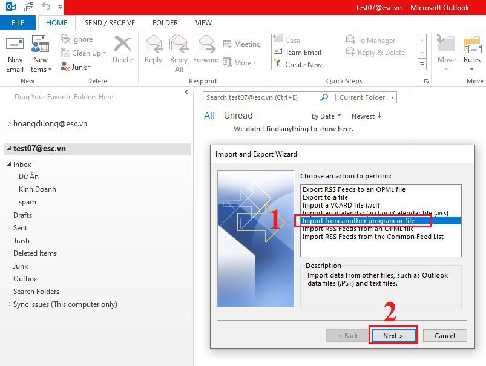
Task: Cancel the Import and Export Wizard
Action: pos(444,336)
